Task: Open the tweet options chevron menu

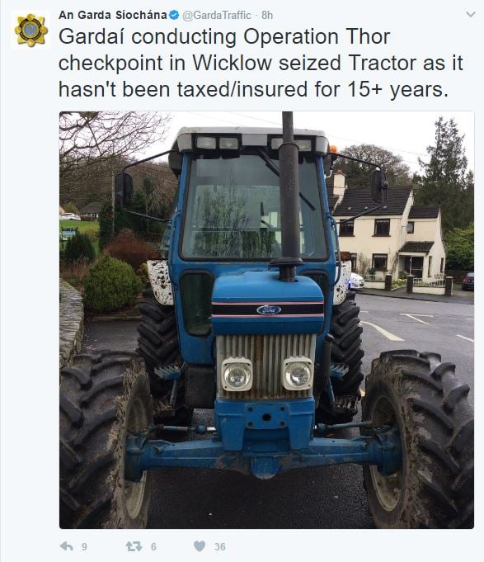Action: (x=471, y=14)
